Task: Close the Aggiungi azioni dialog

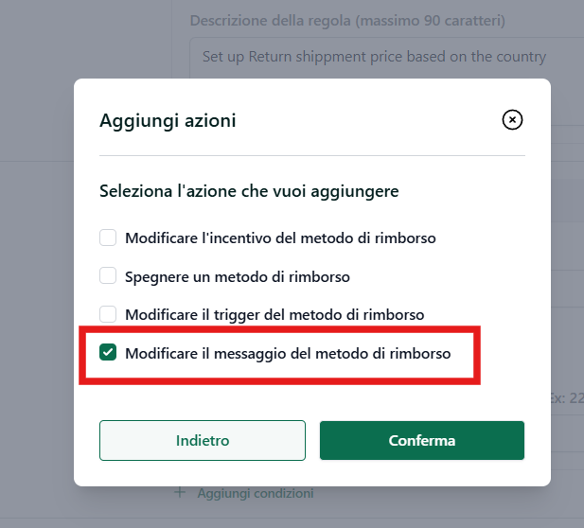Action: coord(512,120)
